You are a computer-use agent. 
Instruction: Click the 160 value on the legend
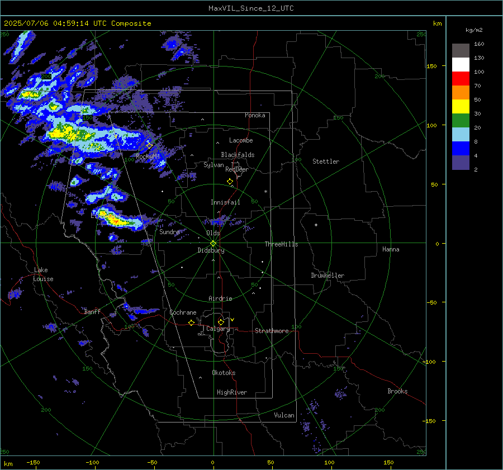(x=479, y=44)
